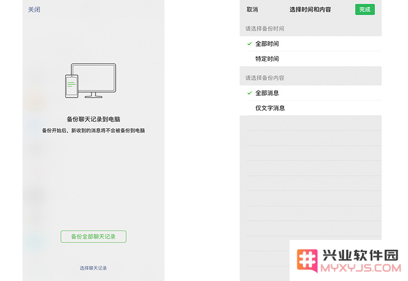The width and height of the screenshot is (408, 281).
Task: Open 选择聊天记录 link
Action: (93, 268)
